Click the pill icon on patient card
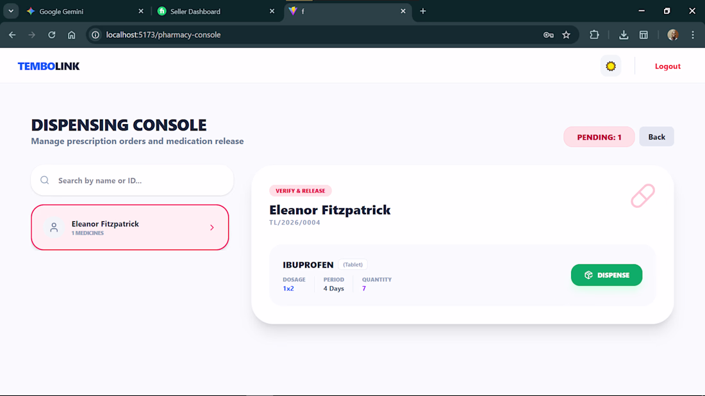 coord(642,196)
